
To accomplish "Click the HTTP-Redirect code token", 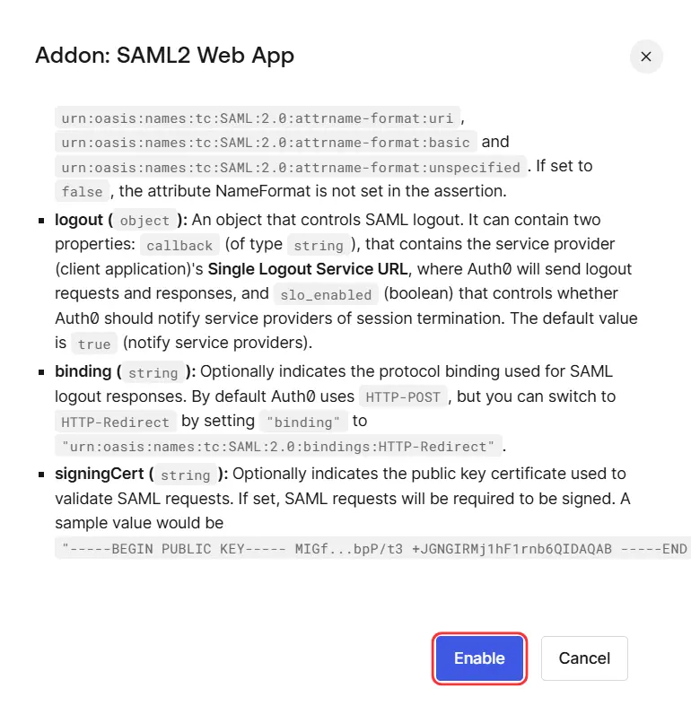I will pyautogui.click(x=117, y=422).
